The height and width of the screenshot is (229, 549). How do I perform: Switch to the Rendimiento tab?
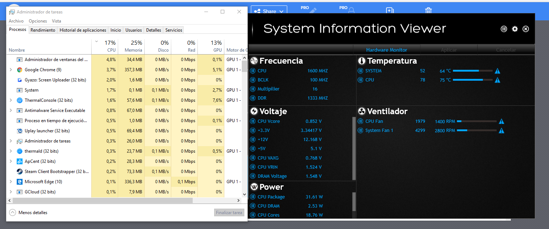click(43, 30)
